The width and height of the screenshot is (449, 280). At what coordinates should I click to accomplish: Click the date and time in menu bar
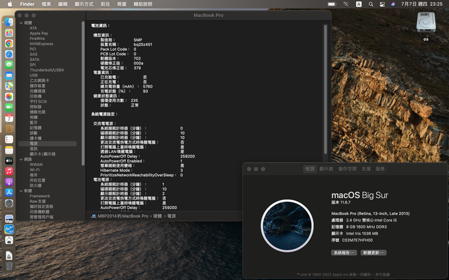tap(422, 4)
